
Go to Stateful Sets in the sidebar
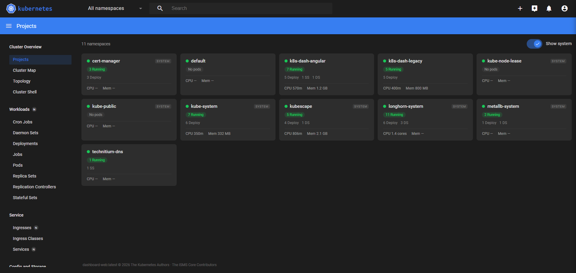click(x=25, y=198)
